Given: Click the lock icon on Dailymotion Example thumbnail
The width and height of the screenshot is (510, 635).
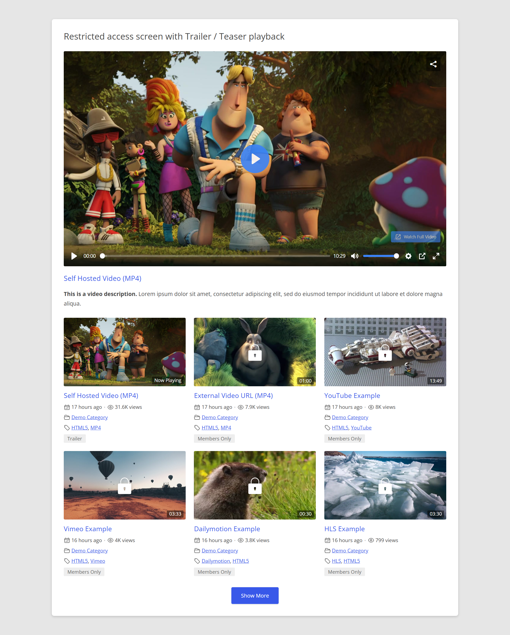Looking at the screenshot, I should click(255, 486).
